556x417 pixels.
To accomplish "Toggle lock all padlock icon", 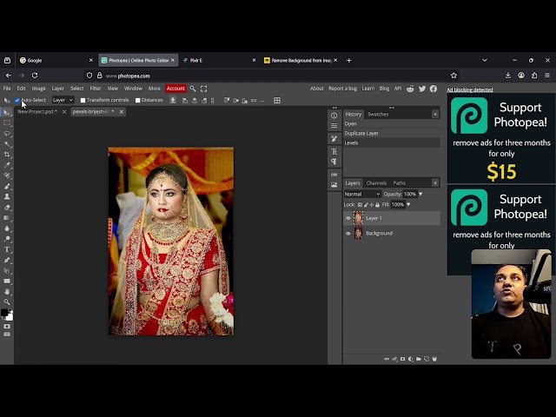I will point(377,205).
